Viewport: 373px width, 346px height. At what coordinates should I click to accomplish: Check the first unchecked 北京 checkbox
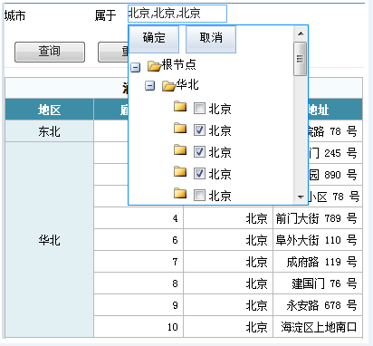(199, 109)
